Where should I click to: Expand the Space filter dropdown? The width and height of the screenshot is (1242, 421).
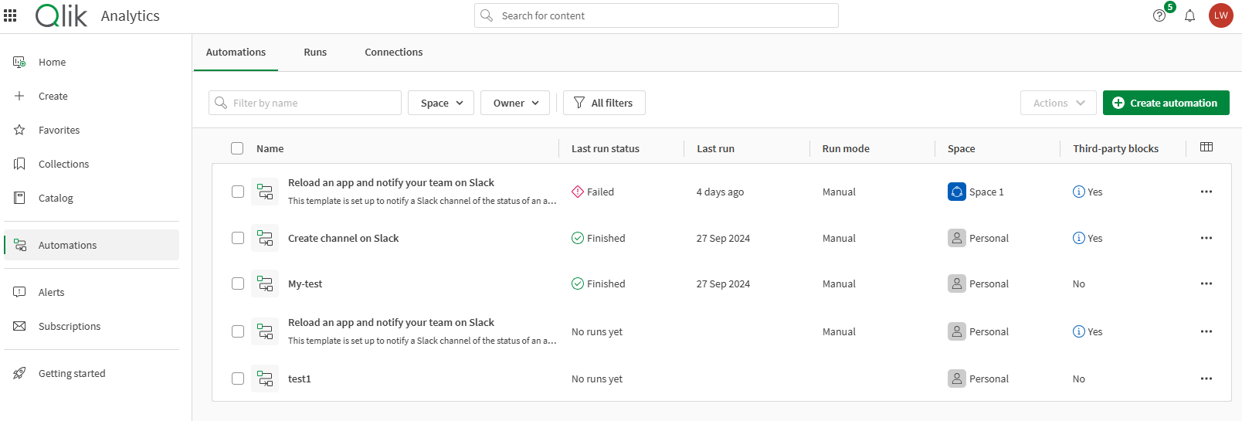(441, 103)
